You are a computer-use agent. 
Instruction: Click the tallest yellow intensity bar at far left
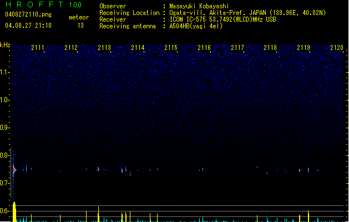point(14,211)
